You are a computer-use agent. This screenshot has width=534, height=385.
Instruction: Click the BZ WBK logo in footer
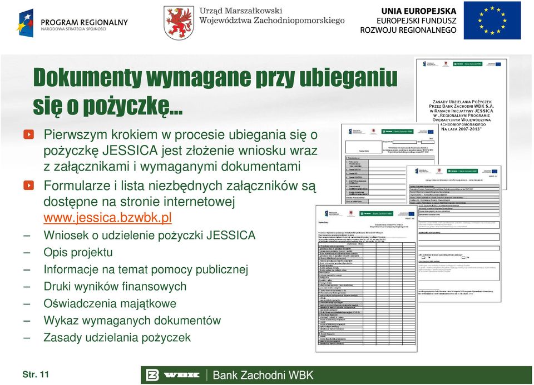[173, 375]
